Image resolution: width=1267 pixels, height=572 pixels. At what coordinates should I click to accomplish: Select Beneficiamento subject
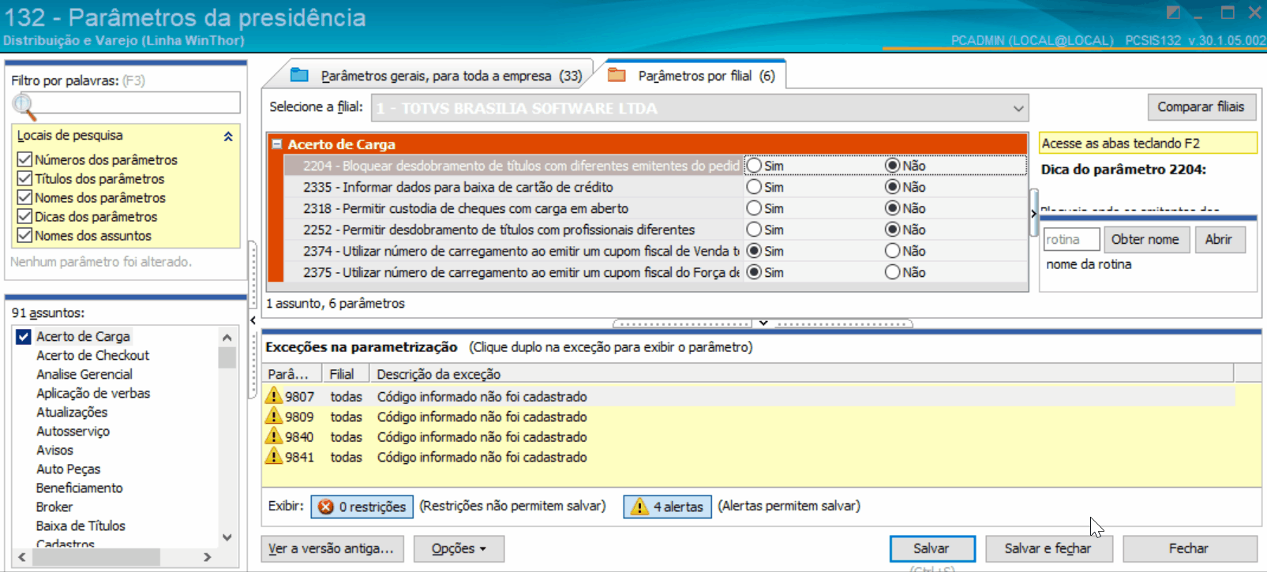pyautogui.click(x=79, y=488)
